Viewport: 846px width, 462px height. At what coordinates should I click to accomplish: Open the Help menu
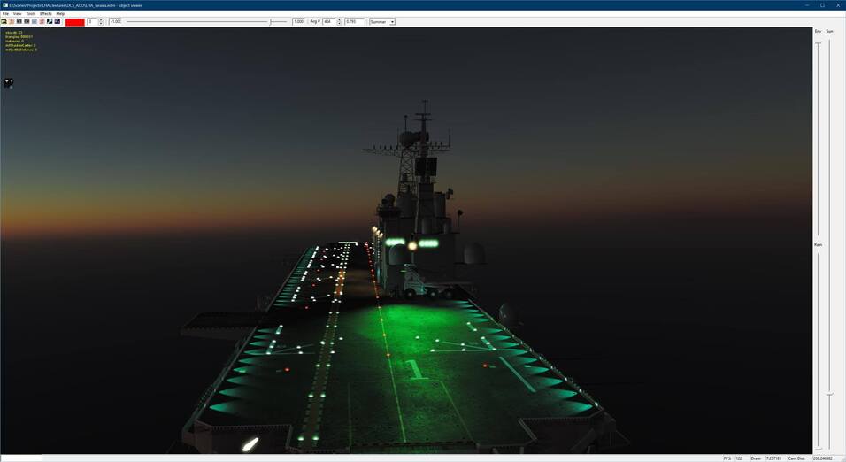pos(60,13)
